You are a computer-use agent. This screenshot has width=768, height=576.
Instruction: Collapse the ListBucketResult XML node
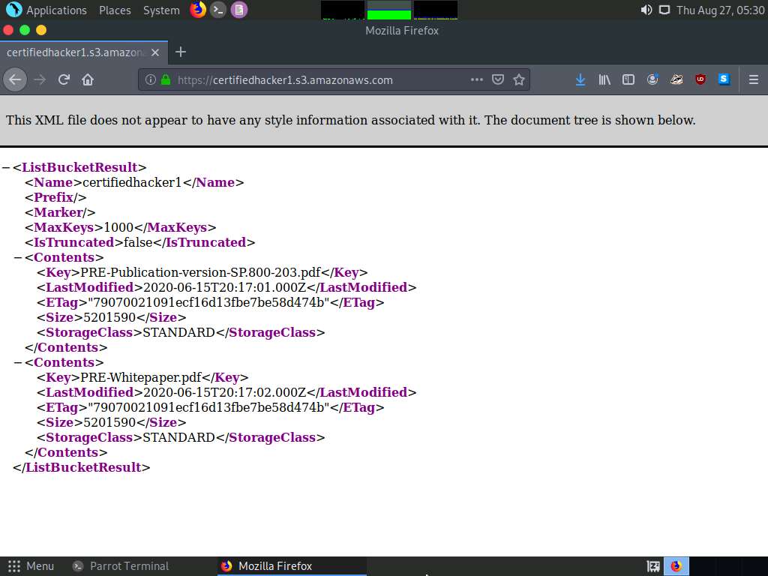6,166
